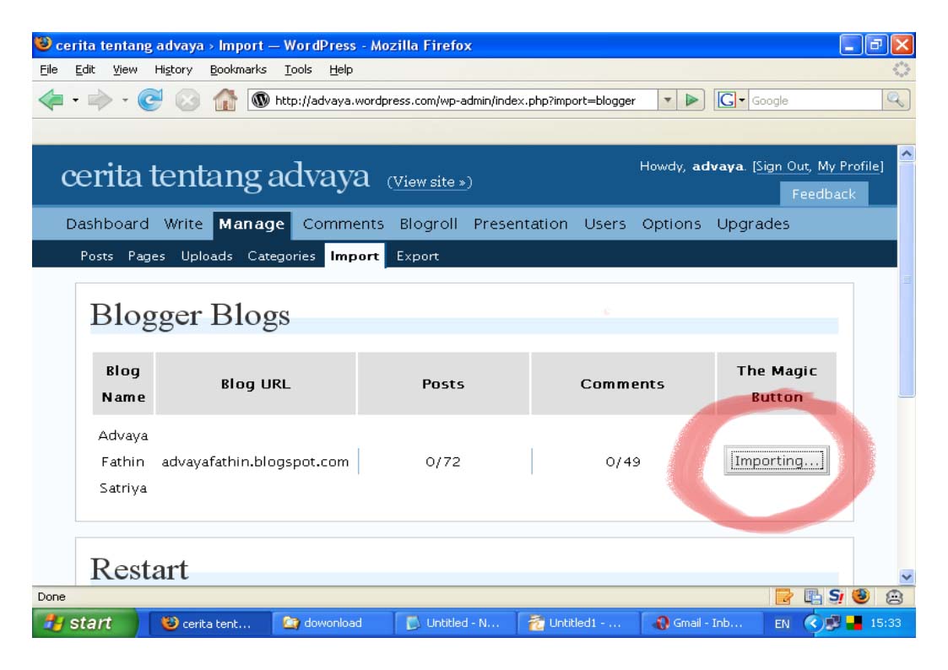Image resolution: width=948 pixels, height=670 pixels.
Task: Follow the View site link
Action: [x=430, y=182]
